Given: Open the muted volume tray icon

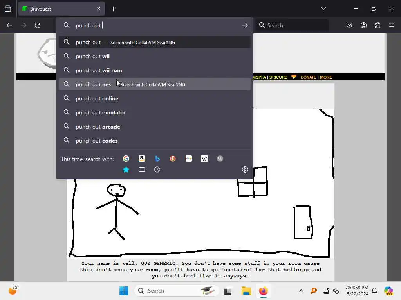Looking at the screenshot, I should pyautogui.click(x=336, y=291).
